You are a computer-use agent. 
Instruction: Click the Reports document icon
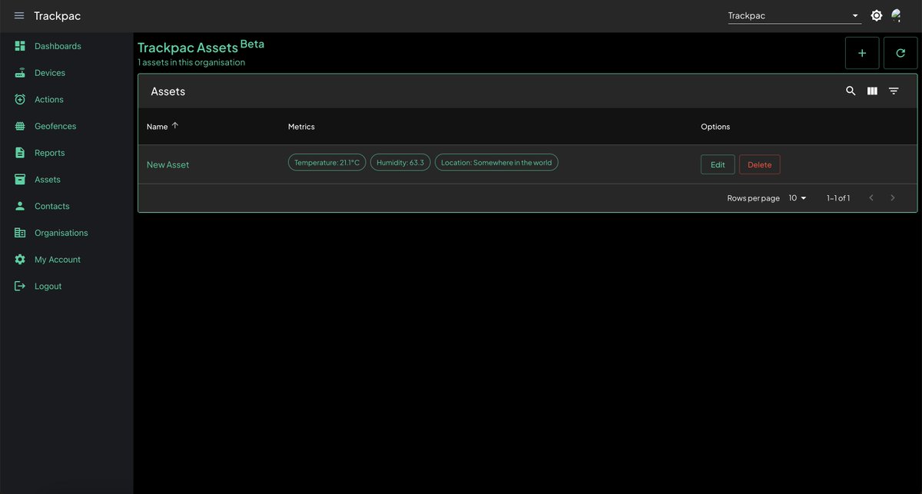click(20, 153)
